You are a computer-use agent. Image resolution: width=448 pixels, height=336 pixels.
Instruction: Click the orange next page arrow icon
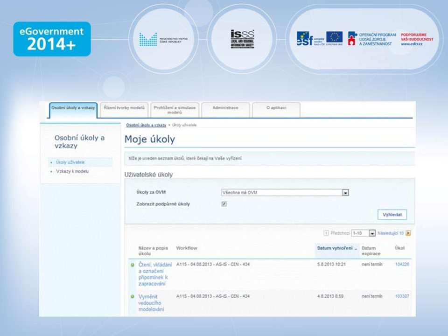click(x=408, y=233)
